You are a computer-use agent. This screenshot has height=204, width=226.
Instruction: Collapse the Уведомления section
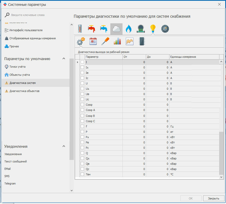pyautogui.click(x=64, y=146)
